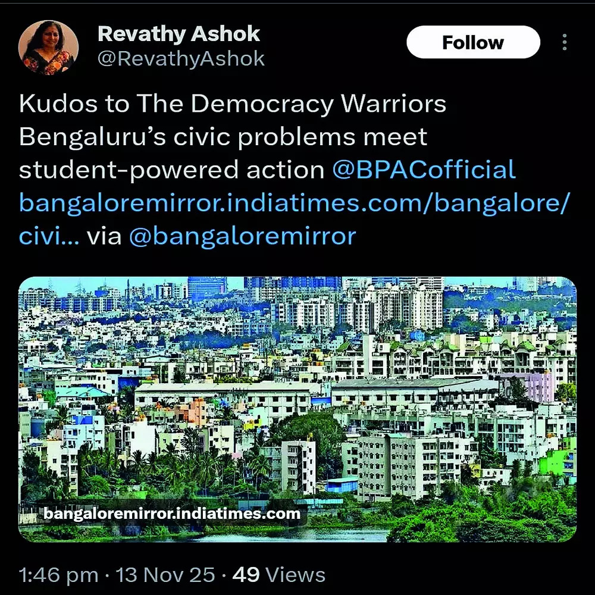The width and height of the screenshot is (595, 595).
Task: Open the three-dot more options menu
Action: click(565, 42)
